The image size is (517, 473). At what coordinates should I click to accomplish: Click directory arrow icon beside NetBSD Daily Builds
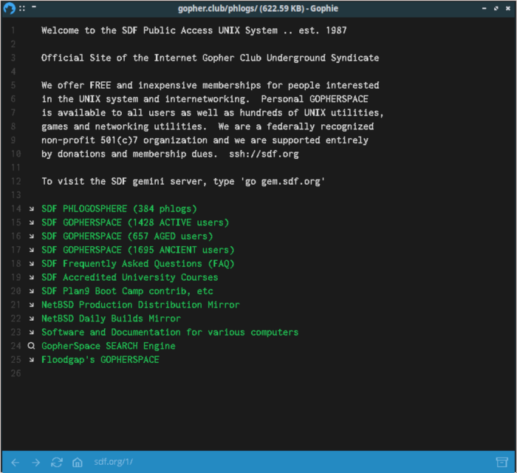point(31,319)
